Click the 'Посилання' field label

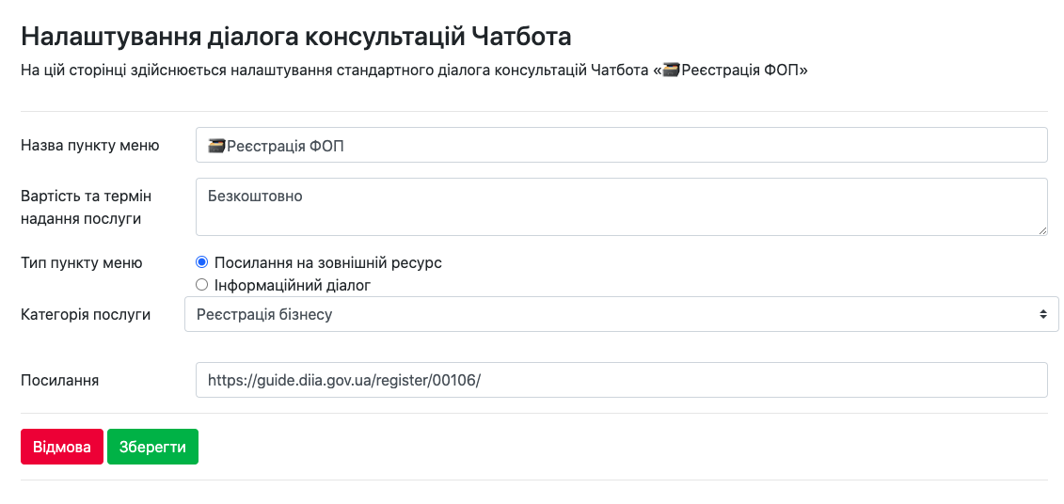click(x=60, y=381)
